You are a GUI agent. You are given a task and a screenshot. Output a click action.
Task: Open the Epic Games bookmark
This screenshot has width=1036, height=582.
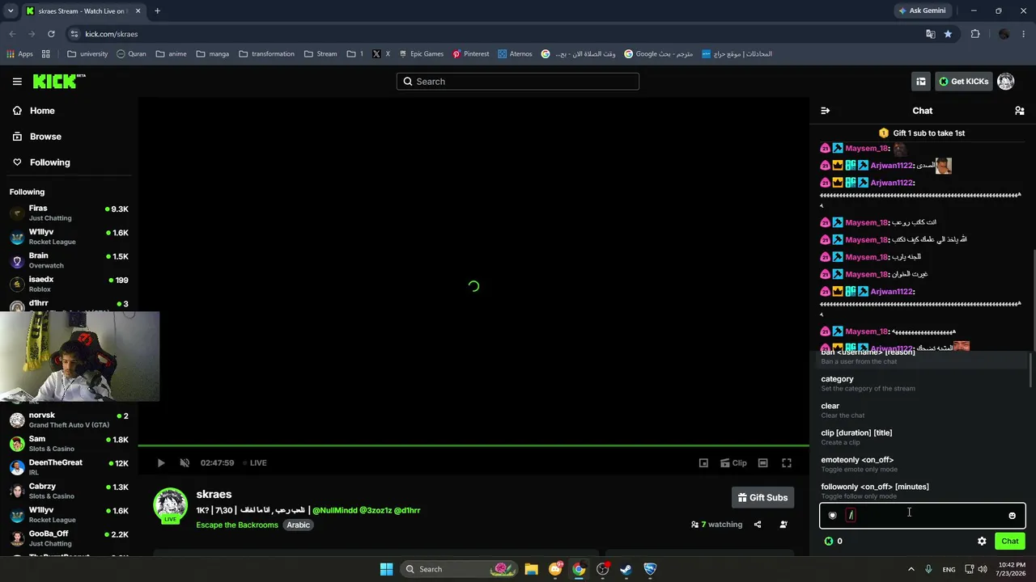[421, 54]
